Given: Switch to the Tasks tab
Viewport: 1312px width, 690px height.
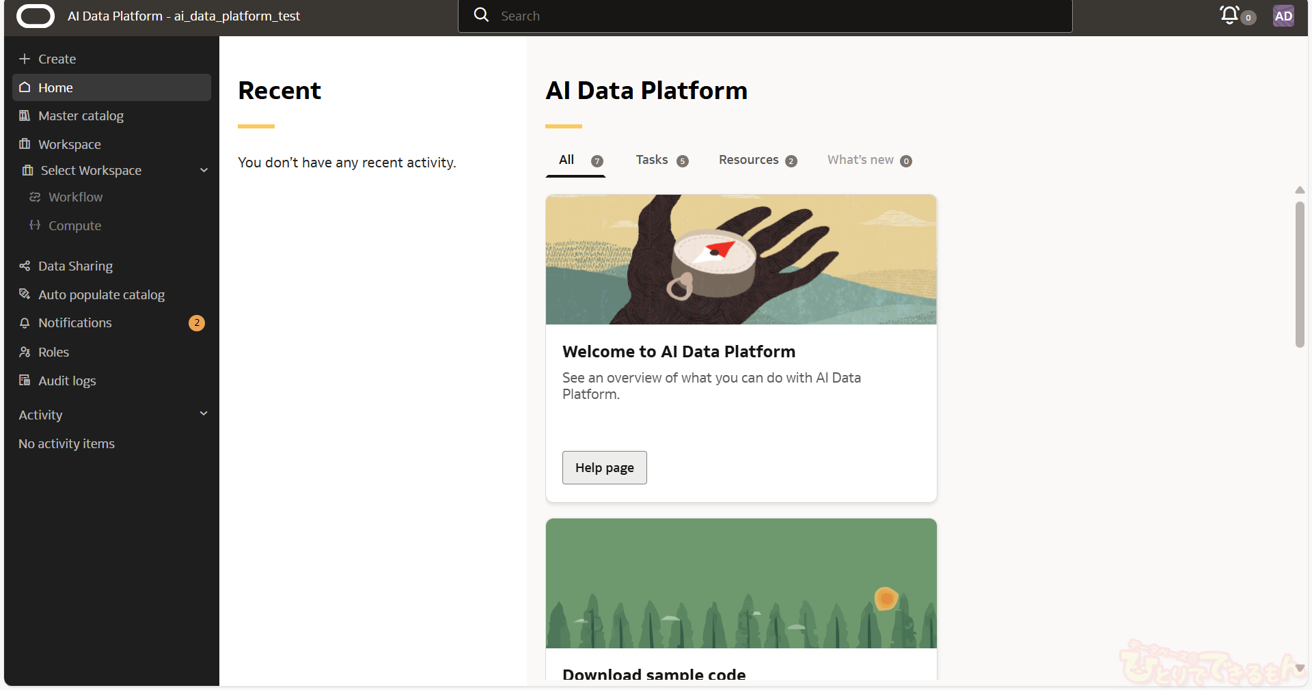Looking at the screenshot, I should coord(661,161).
